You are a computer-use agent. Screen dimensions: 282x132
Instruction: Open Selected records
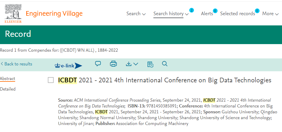pyautogui.click(x=238, y=14)
